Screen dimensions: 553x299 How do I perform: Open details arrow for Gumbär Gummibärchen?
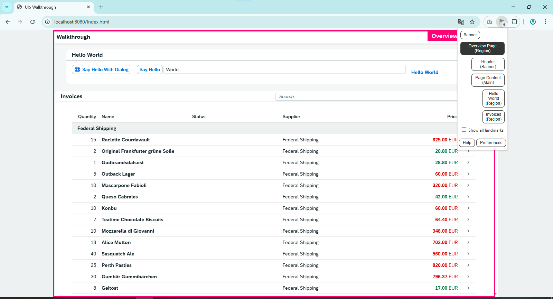click(x=468, y=277)
